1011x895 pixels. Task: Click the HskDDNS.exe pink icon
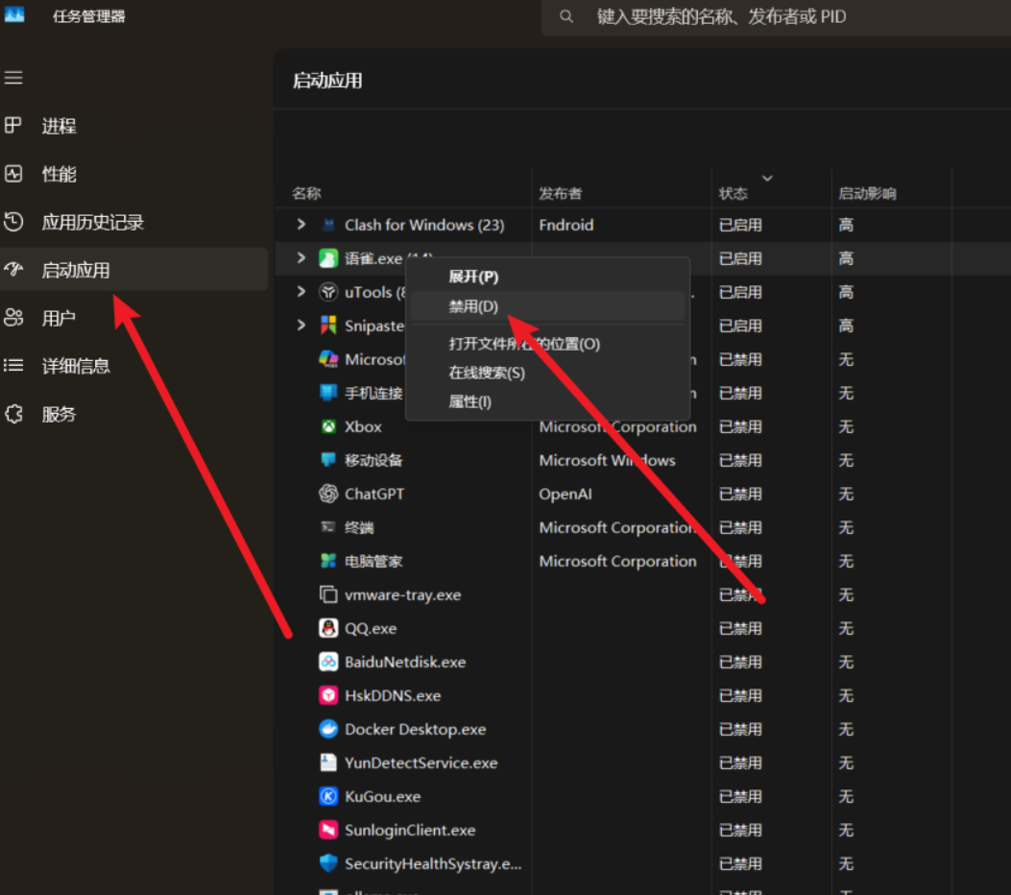tap(328, 694)
